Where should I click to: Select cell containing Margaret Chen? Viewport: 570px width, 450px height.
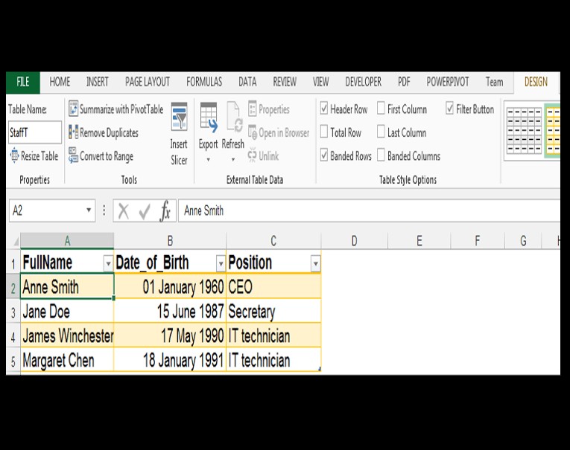click(67, 361)
